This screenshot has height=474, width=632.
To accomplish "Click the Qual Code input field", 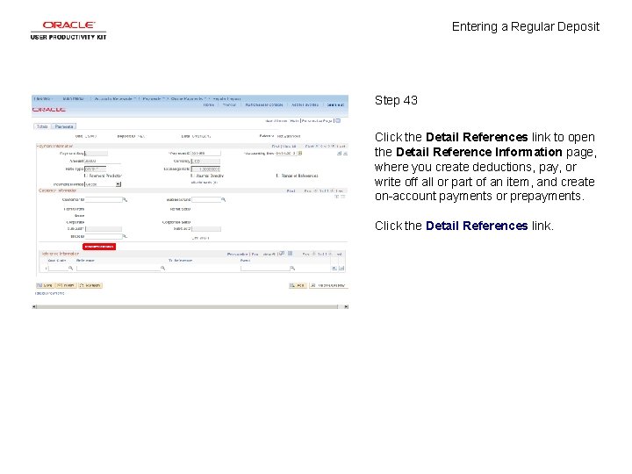I will click(58, 268).
